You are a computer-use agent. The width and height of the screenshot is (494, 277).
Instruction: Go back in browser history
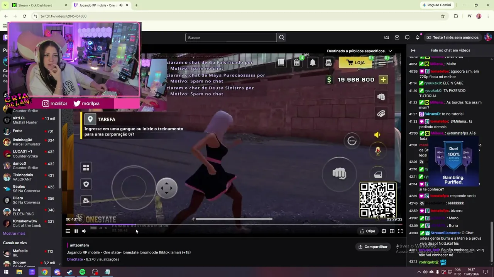(6, 16)
